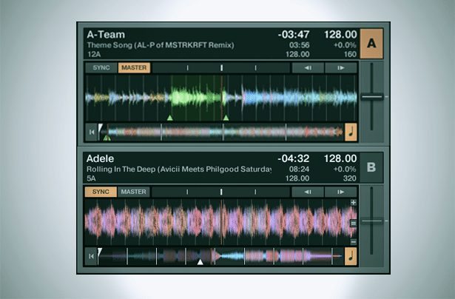Click track length 03:56 on Deck A

pyautogui.click(x=299, y=45)
